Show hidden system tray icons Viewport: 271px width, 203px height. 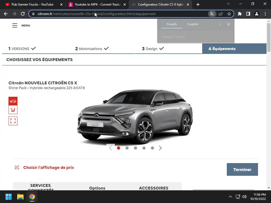tap(231, 197)
